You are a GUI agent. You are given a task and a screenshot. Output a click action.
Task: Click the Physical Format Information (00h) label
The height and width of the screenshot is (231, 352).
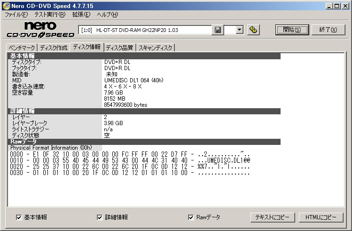[x=51, y=148]
